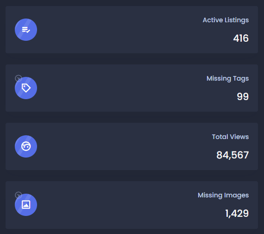Click the 1,429 missing images number
This screenshot has width=264, height=234.
pos(237,214)
